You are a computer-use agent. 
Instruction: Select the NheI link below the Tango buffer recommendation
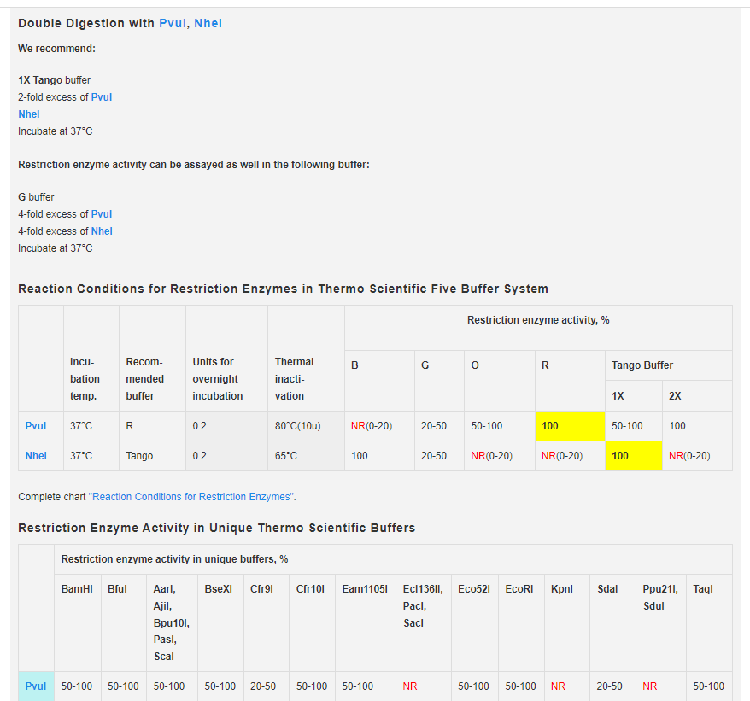[x=28, y=114]
